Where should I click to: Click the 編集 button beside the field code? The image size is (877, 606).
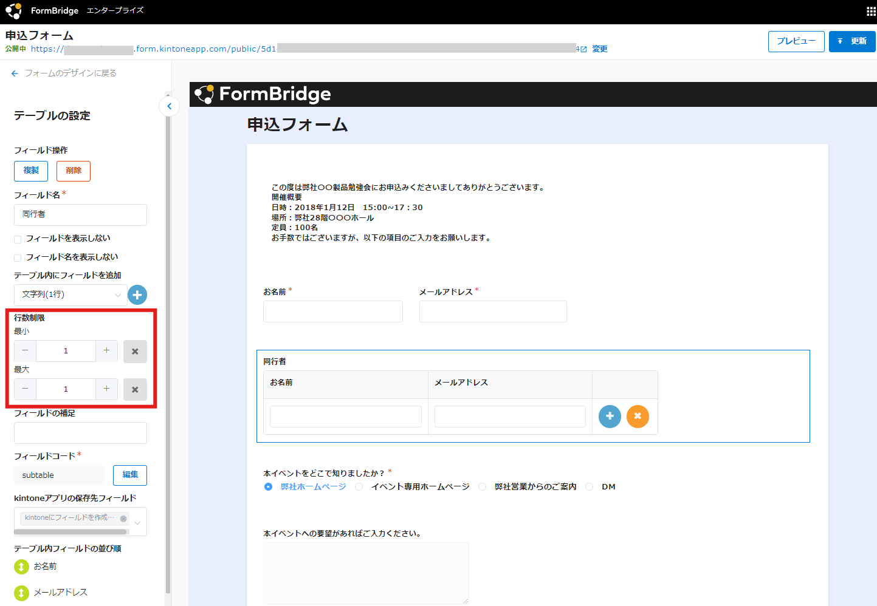[x=130, y=475]
